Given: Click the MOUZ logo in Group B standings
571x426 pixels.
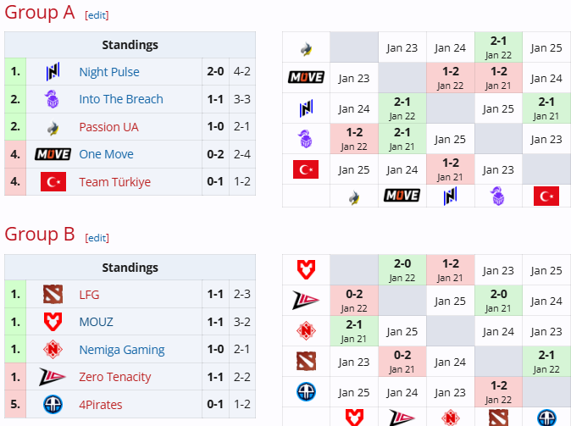Looking at the screenshot, I should pyautogui.click(x=53, y=322).
